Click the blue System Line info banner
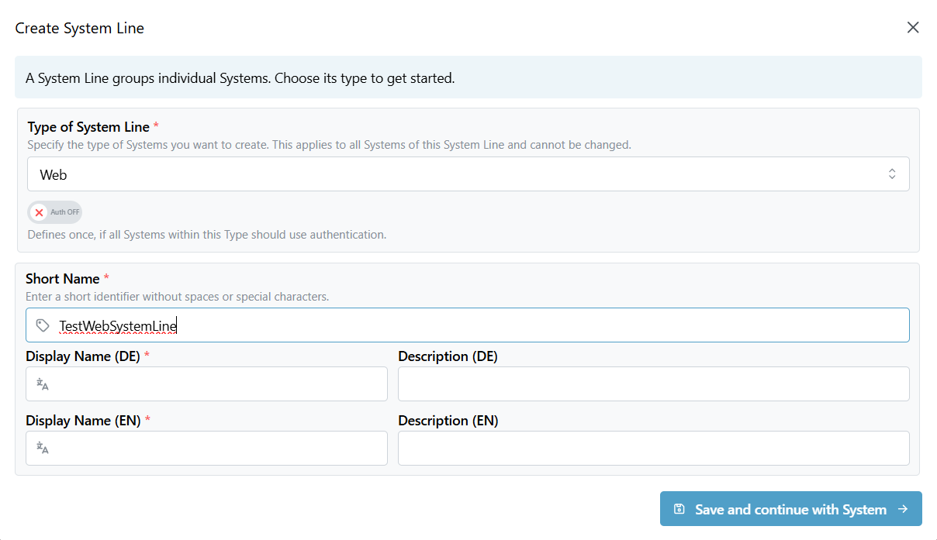937x540 pixels. (468, 77)
